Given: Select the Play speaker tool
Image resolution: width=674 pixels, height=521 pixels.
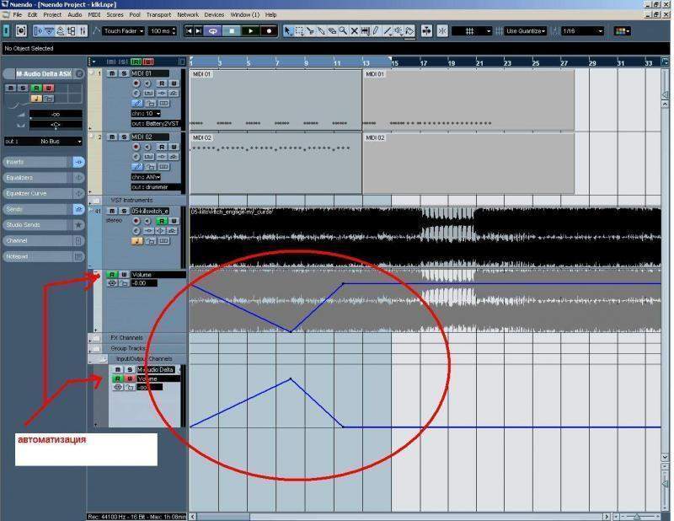Looking at the screenshot, I should coord(399,31).
